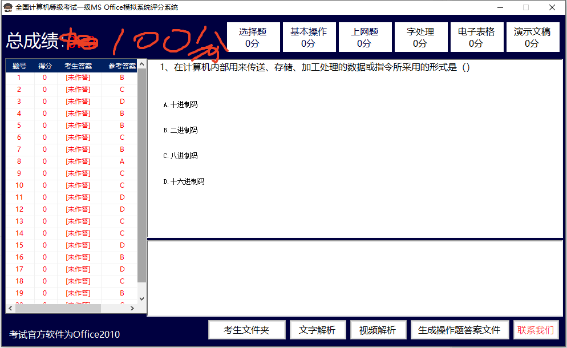Select question row 13 in the list
This screenshot has width=567, height=348.
point(71,221)
